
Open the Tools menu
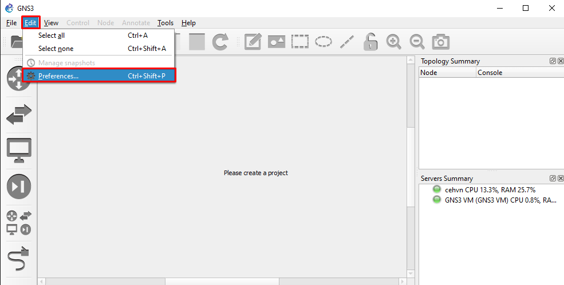point(165,23)
